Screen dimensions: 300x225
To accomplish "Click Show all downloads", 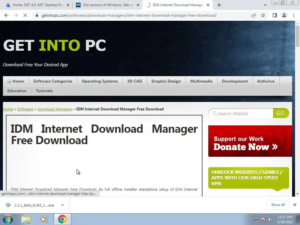I will (278, 205).
